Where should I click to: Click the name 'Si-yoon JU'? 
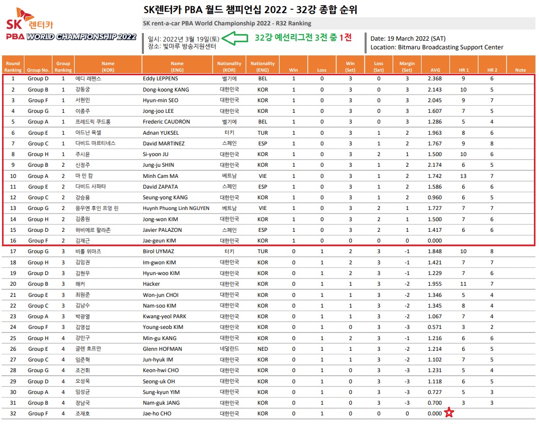156,154
